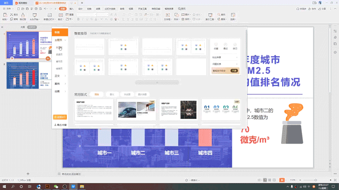Open the Developer Tools (开发工具) tab
339x190 pixels.
click(x=142, y=9)
